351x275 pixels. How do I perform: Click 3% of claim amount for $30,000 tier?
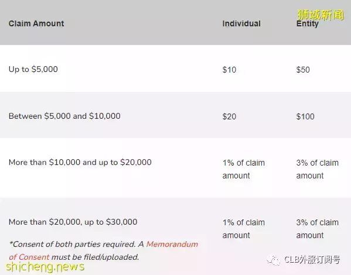317,229
